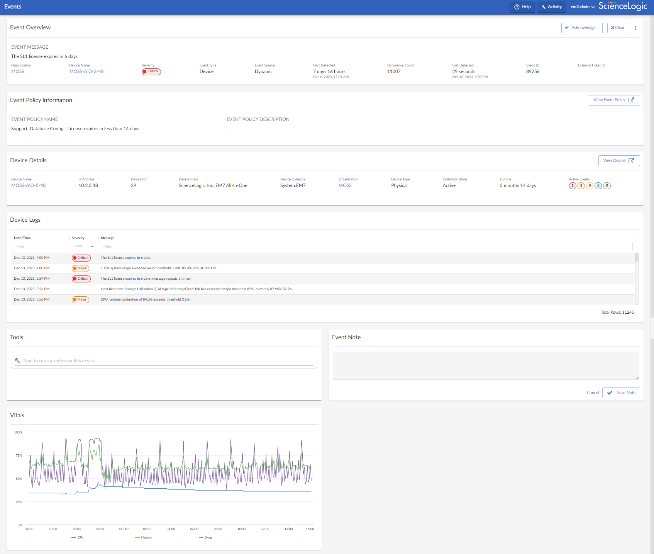Open the three-dot event options menu
Viewport: 654px width, 554px height.
tap(635, 28)
